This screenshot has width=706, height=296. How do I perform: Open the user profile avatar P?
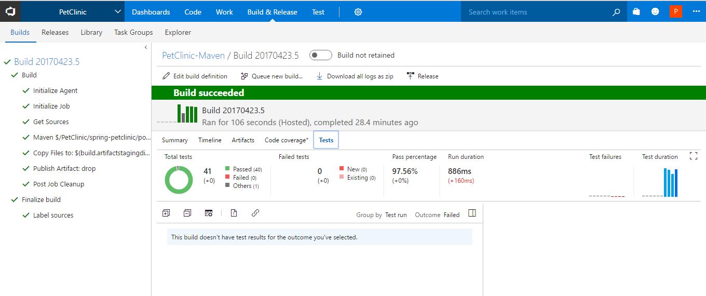(x=675, y=11)
